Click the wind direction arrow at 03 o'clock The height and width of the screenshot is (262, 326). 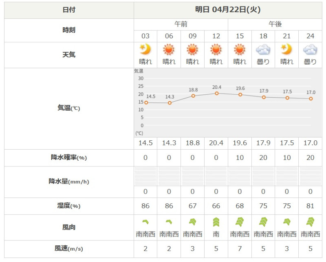[145, 222]
